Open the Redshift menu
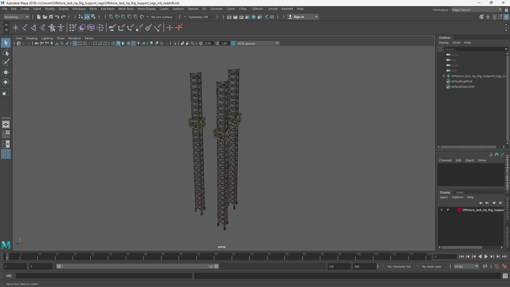 tap(287, 9)
